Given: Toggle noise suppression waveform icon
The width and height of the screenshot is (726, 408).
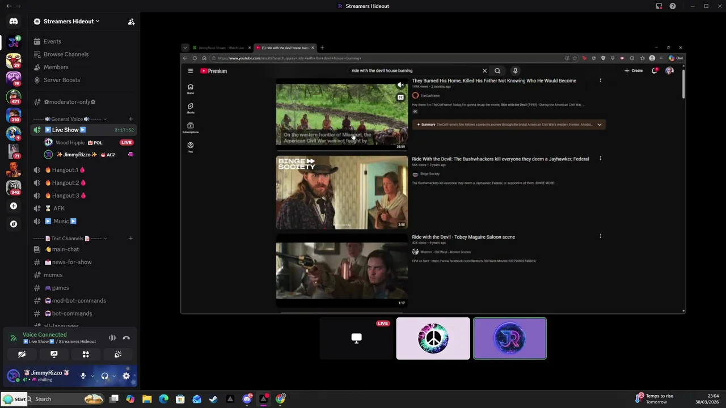Looking at the screenshot, I should click(x=112, y=338).
